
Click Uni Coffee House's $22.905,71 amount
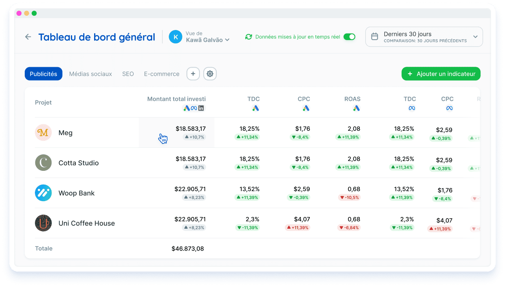pos(190,219)
